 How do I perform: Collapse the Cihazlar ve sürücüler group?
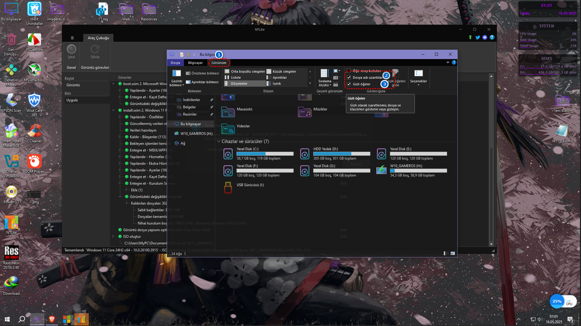coord(219,142)
